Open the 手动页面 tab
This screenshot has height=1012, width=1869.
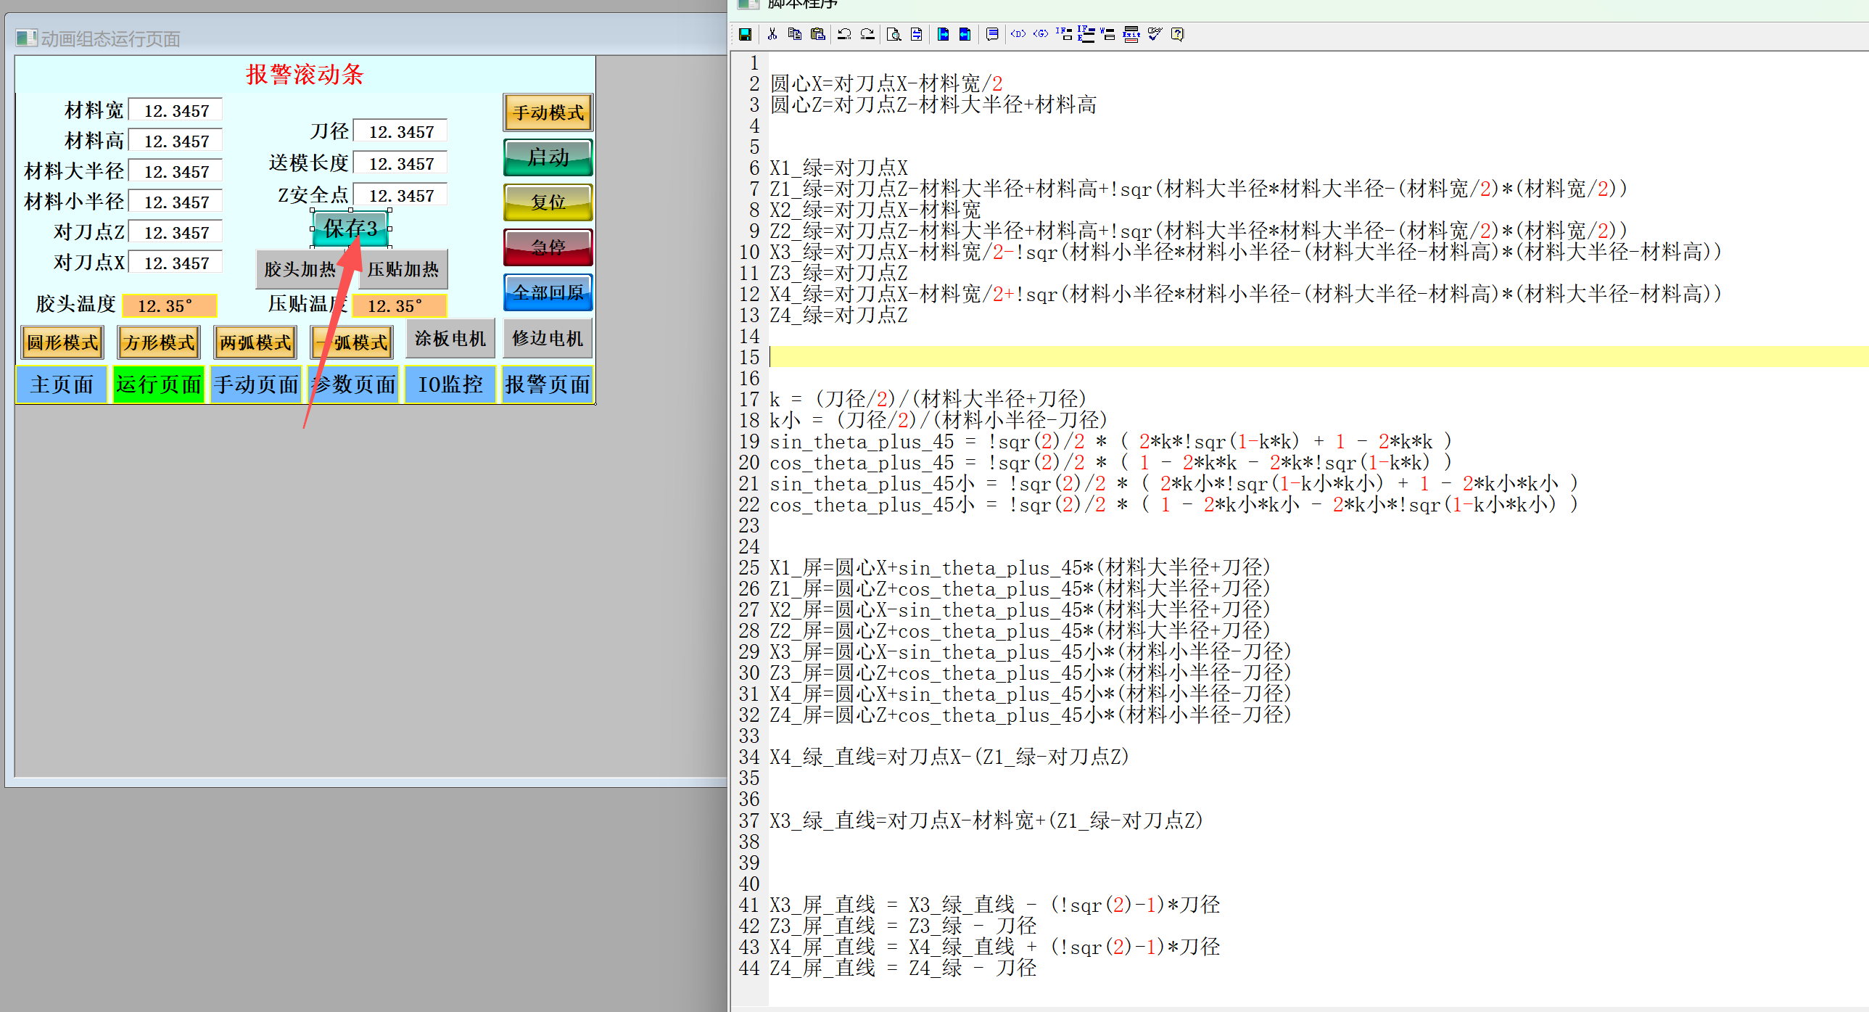point(256,384)
